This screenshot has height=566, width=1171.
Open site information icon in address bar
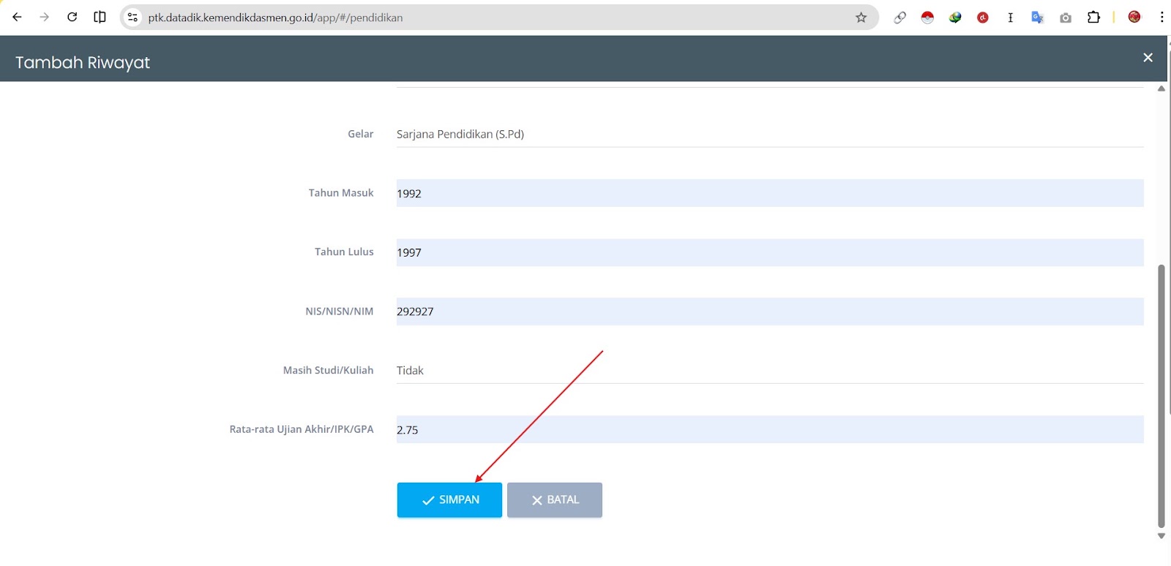132,17
